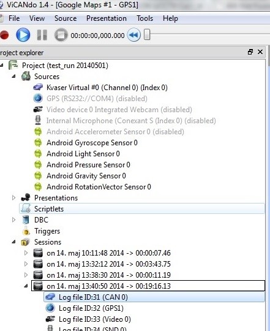Click the playback position slider handle
The image size is (270, 331).
coord(147,34)
